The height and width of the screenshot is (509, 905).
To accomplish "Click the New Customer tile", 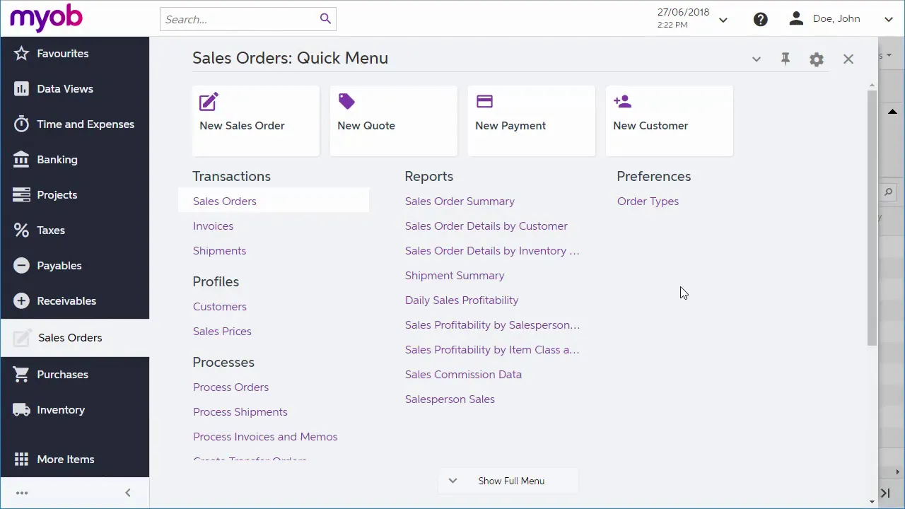I will pos(670,121).
